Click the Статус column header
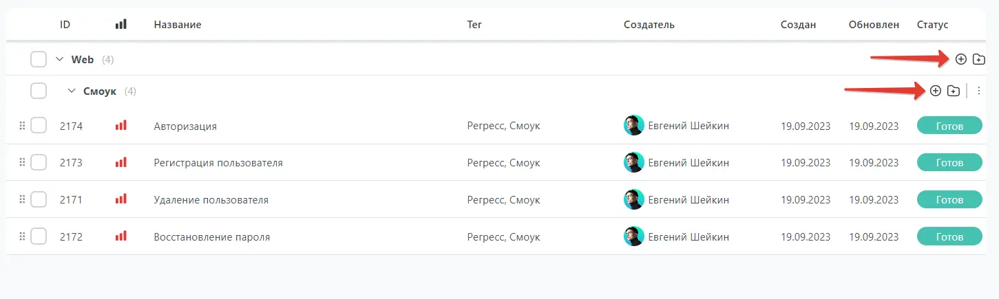 [x=932, y=25]
